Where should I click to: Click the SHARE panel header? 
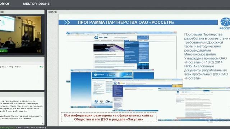52,12
